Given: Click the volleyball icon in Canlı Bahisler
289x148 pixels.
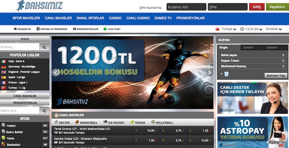Looking at the screenshot, I should tap(153, 122).
